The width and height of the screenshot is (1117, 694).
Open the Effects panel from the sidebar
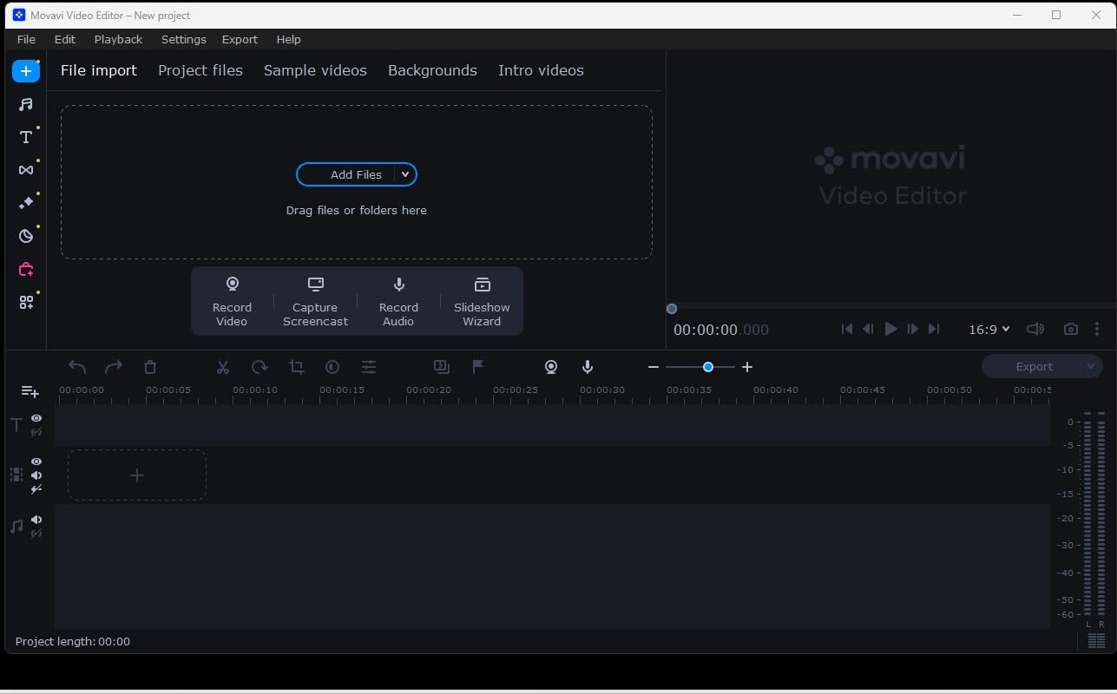[x=25, y=202]
